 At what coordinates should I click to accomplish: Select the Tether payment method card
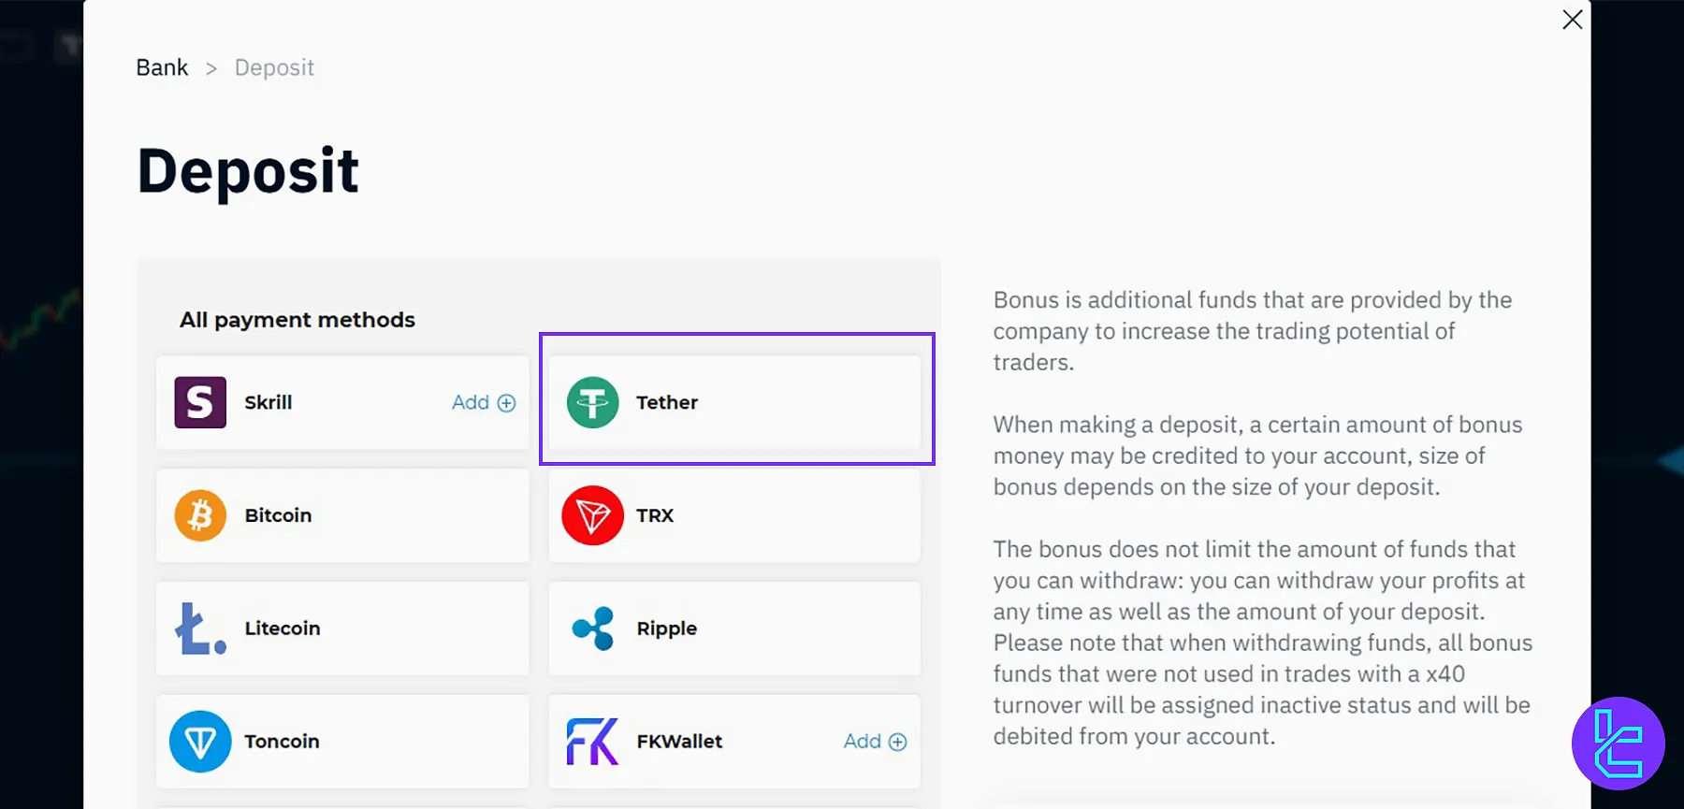point(734,402)
